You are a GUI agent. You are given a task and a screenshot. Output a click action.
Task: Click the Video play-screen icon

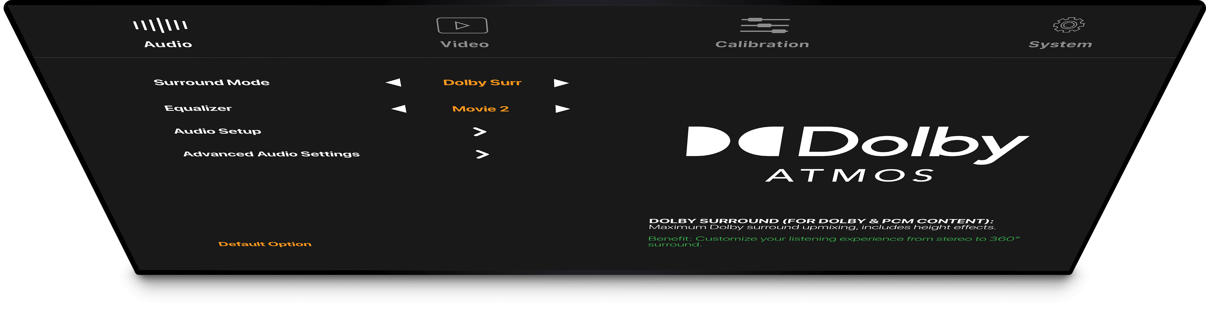point(462,25)
